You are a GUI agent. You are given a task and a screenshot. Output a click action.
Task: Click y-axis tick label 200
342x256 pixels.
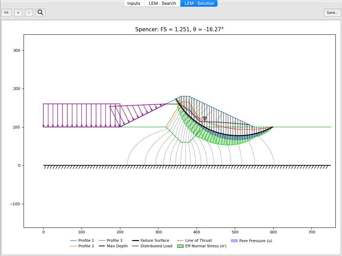[17, 89]
